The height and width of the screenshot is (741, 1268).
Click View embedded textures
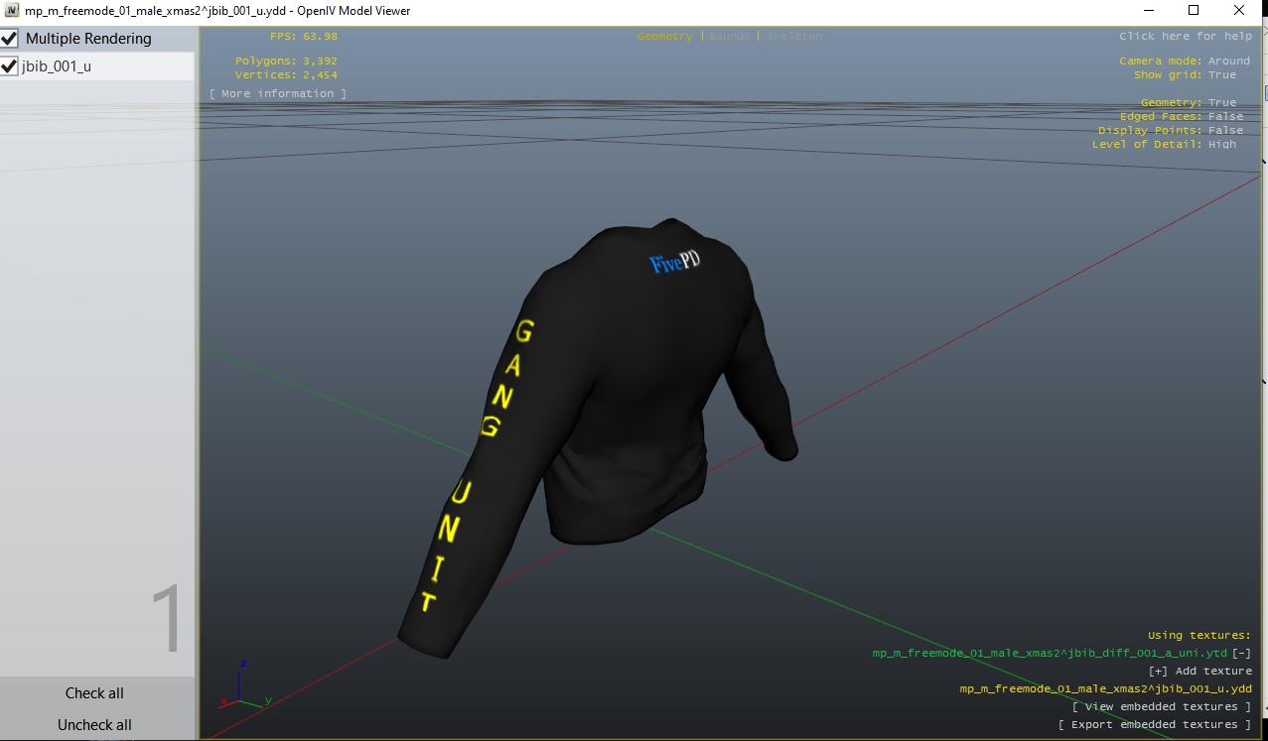(x=1161, y=706)
